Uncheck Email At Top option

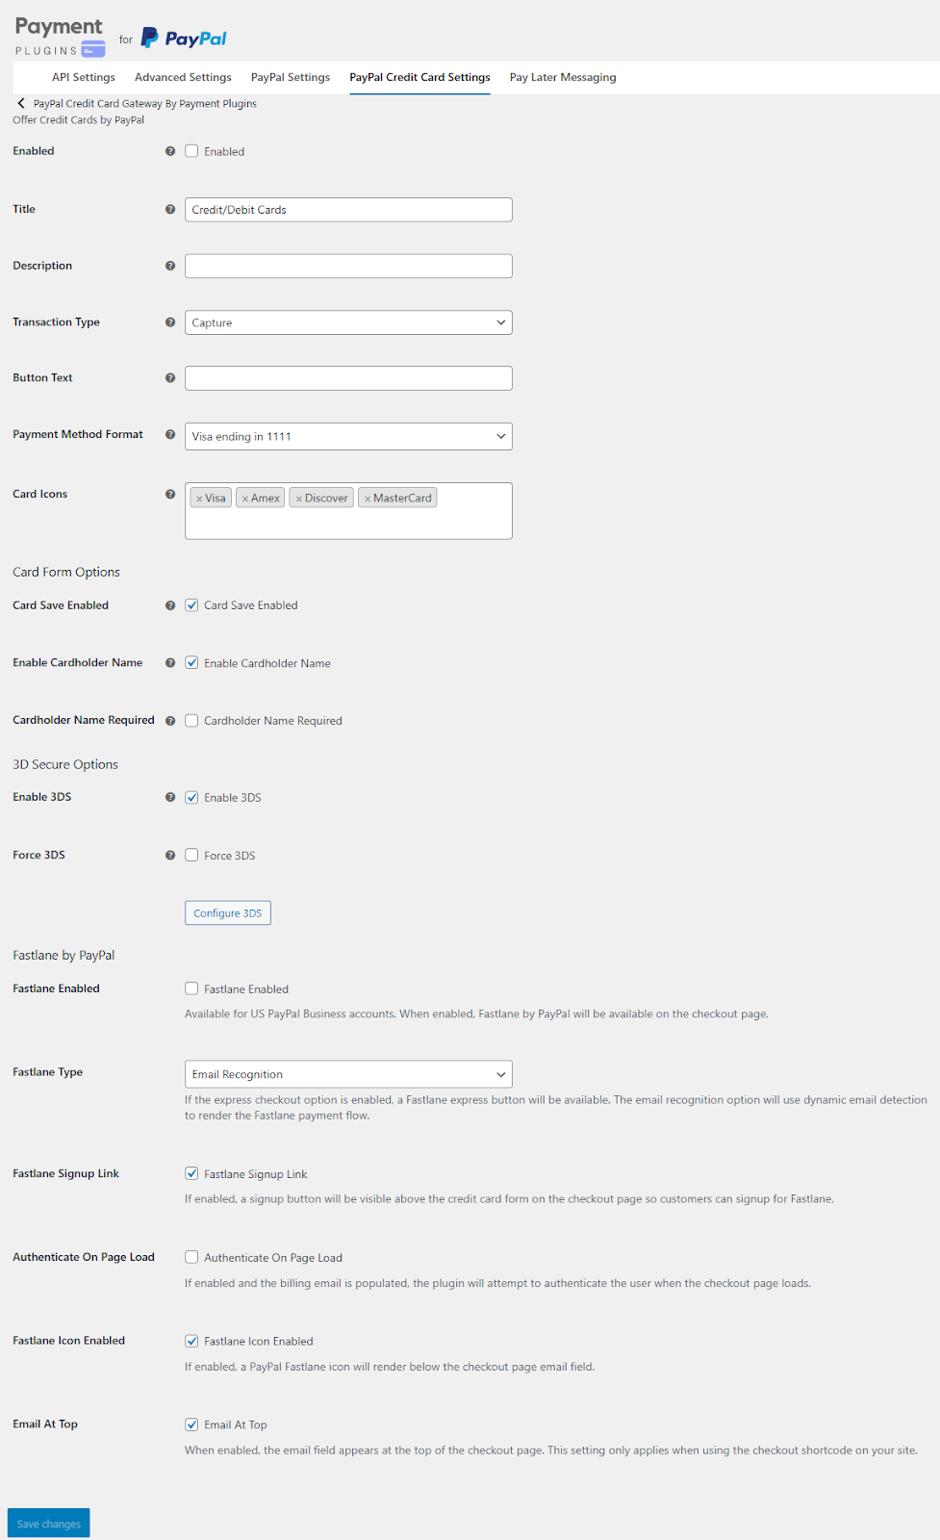pos(191,1424)
